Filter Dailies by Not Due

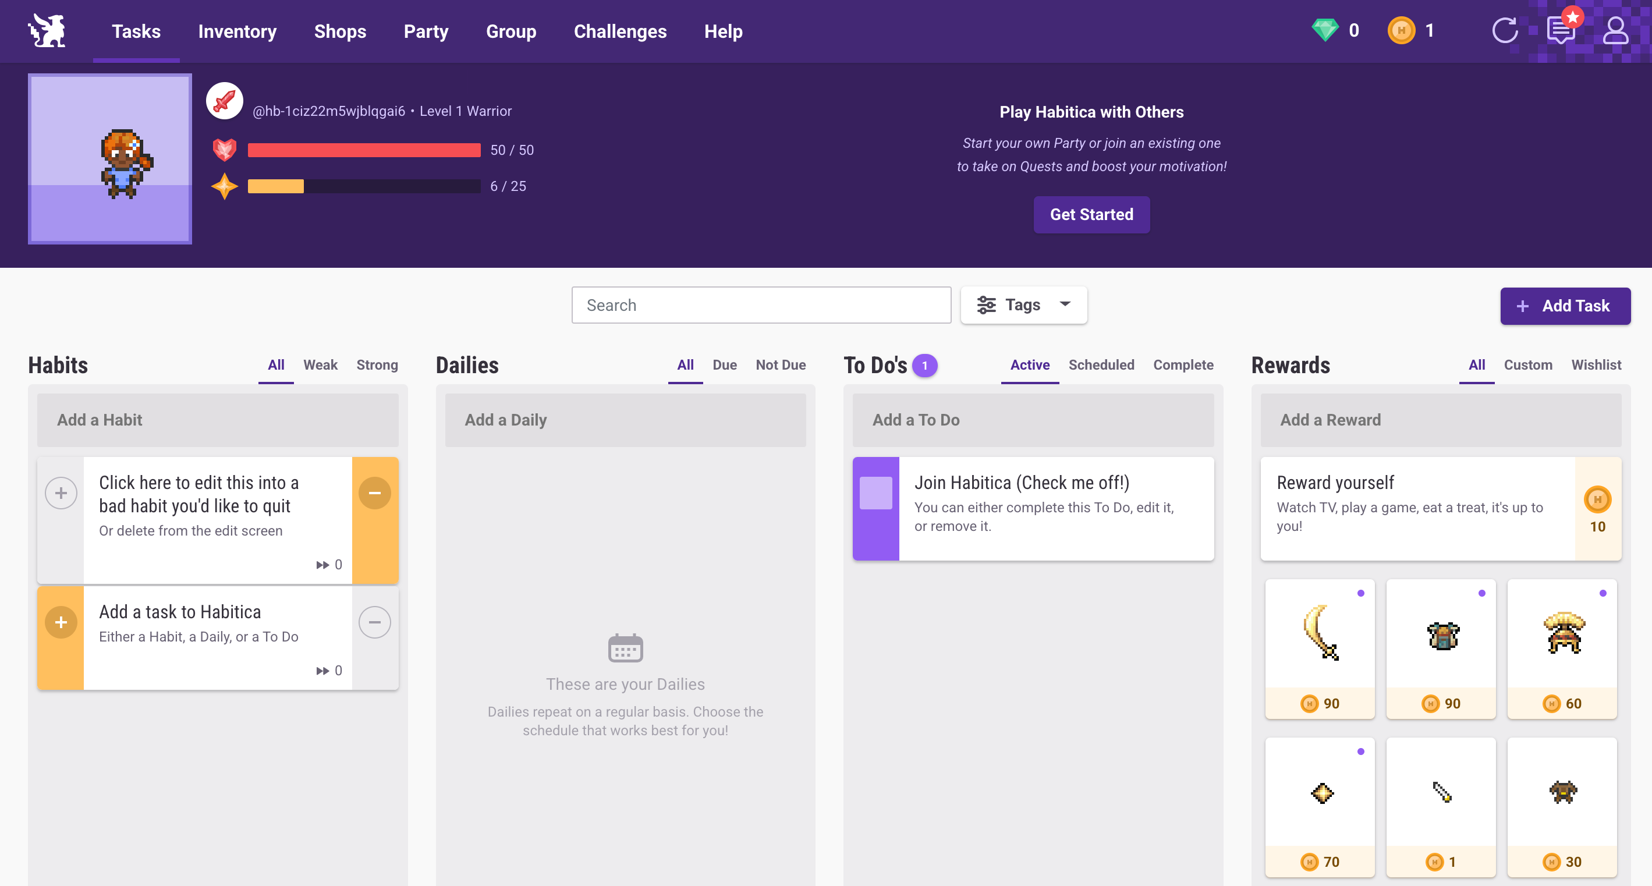[x=781, y=364]
